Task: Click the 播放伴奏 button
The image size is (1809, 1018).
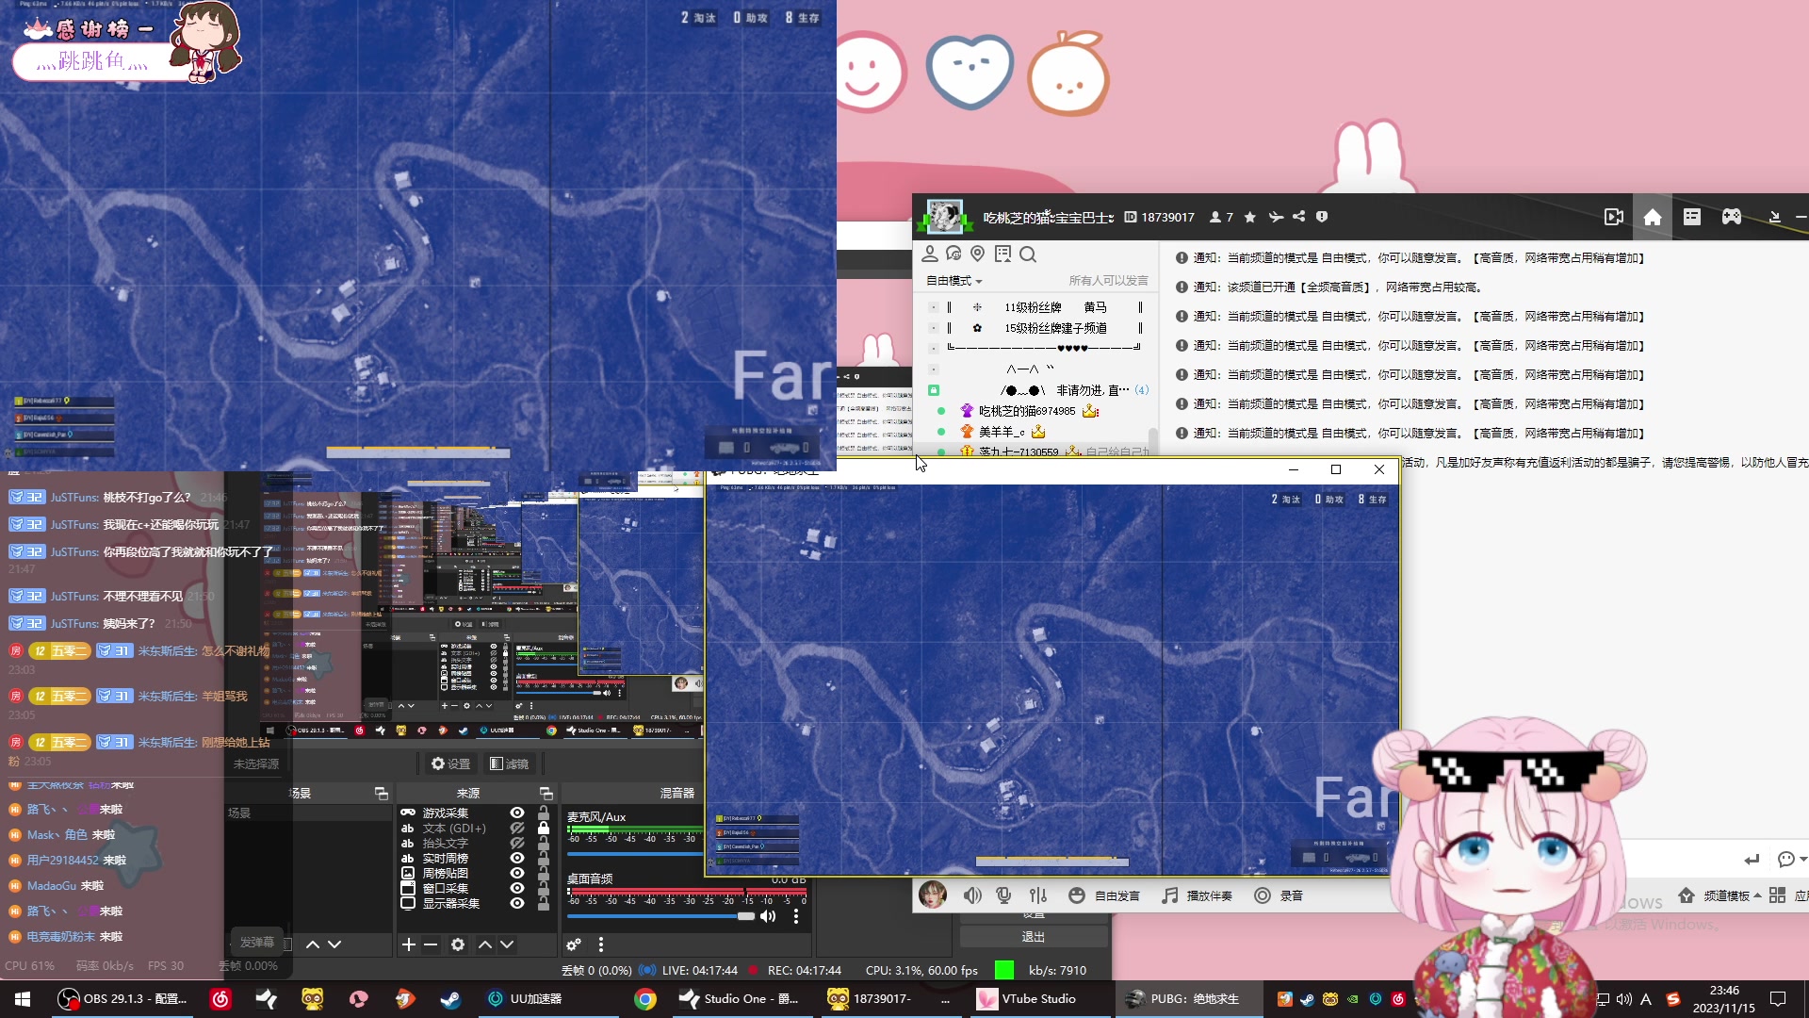Action: [x=1198, y=895]
